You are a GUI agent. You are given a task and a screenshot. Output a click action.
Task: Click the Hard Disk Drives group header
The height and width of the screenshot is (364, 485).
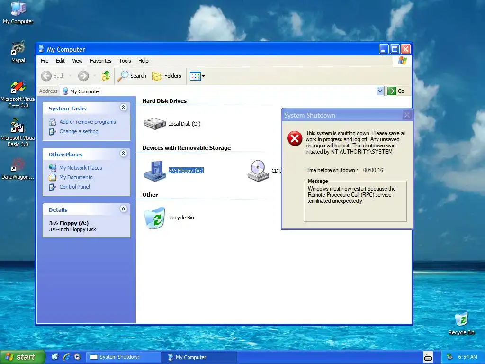pos(164,101)
